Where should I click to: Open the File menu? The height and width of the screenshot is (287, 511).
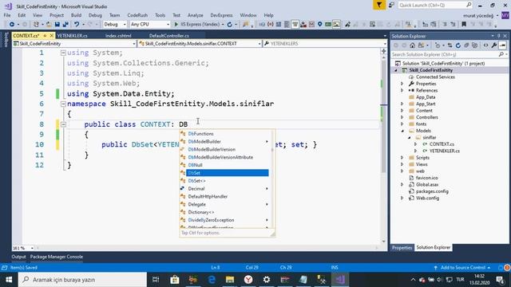[7, 15]
